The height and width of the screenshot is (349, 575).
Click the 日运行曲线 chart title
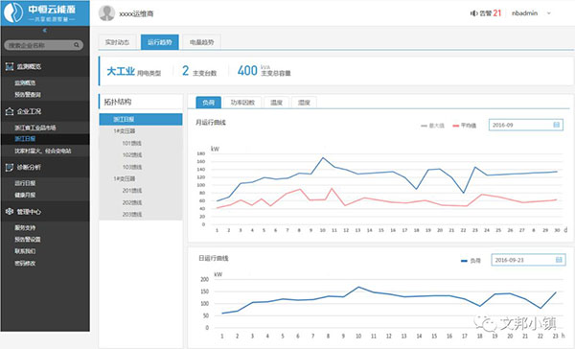tap(214, 258)
